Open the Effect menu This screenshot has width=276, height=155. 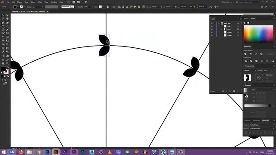click(x=40, y=2)
